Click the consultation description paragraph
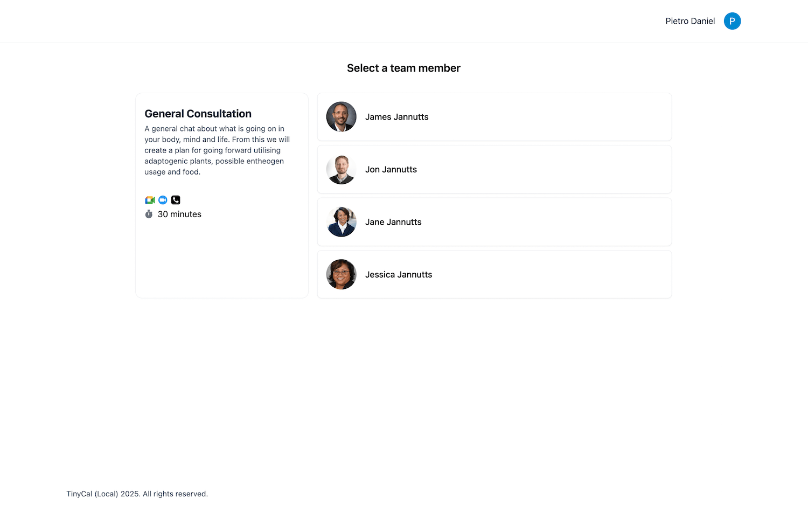This screenshot has height=513, width=808. pos(217,150)
